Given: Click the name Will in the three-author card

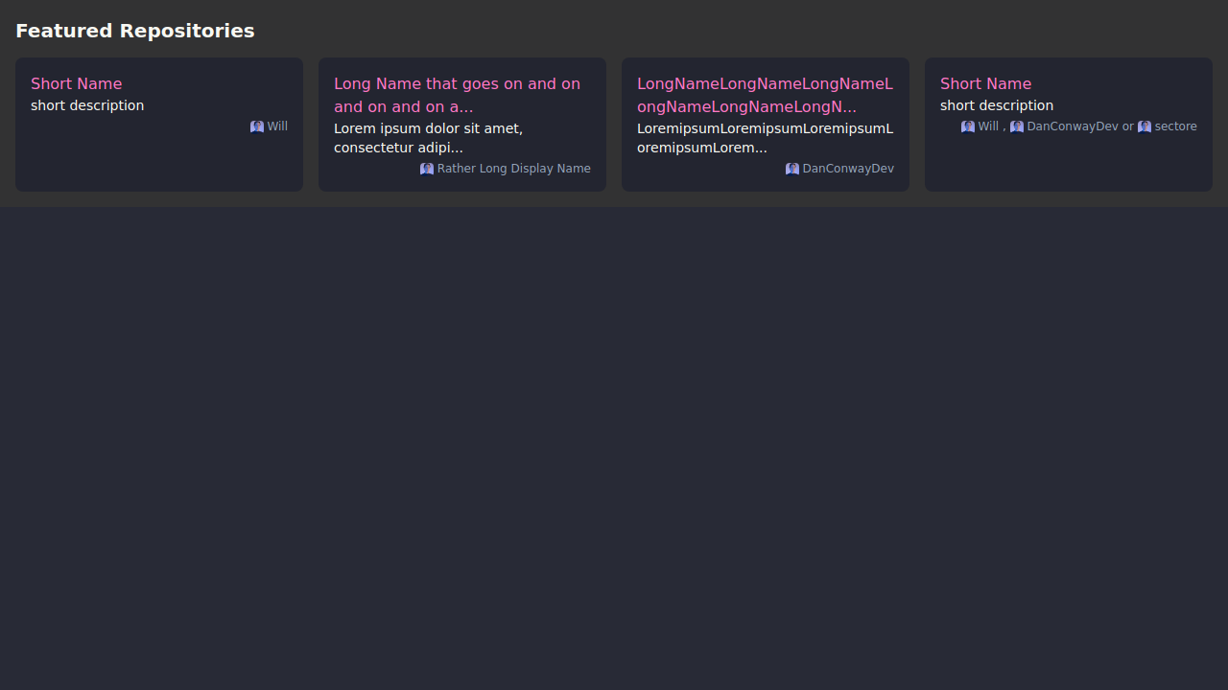Looking at the screenshot, I should point(988,126).
